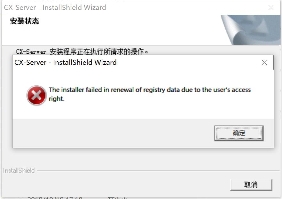Click the red error X icon

36,95
